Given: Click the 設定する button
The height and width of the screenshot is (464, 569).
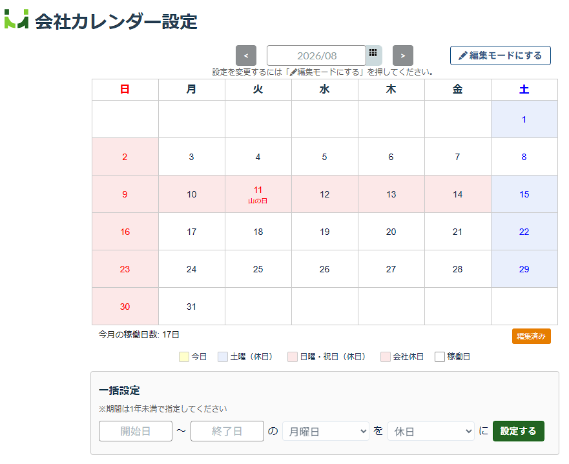Looking at the screenshot, I should tap(518, 431).
